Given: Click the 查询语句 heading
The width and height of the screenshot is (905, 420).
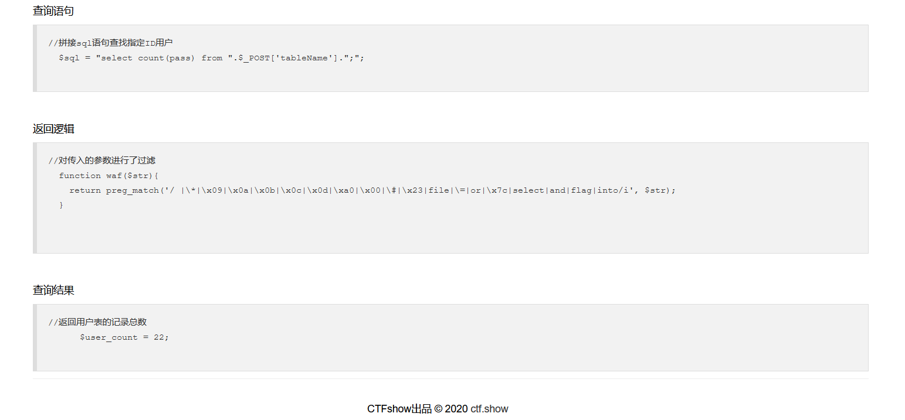Looking at the screenshot, I should pyautogui.click(x=53, y=11).
